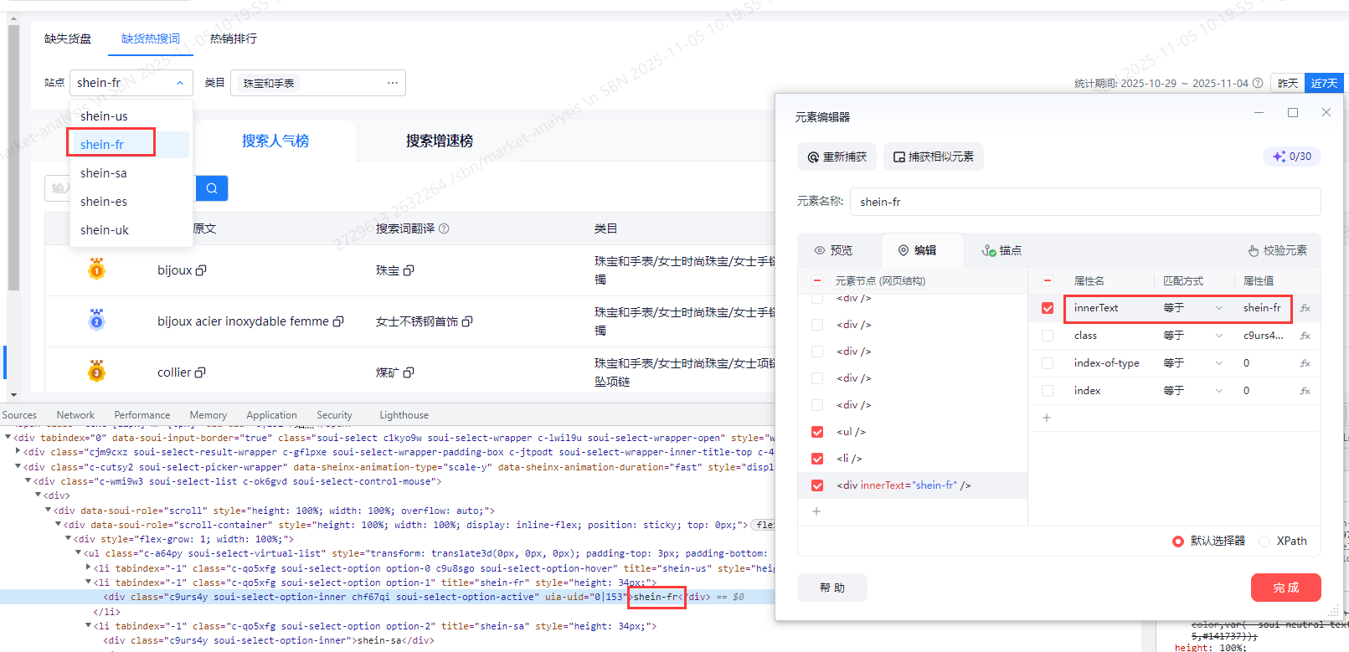The width and height of the screenshot is (1349, 652).
Task: Switch to 缺失货盘 tab
Action: [x=68, y=39]
